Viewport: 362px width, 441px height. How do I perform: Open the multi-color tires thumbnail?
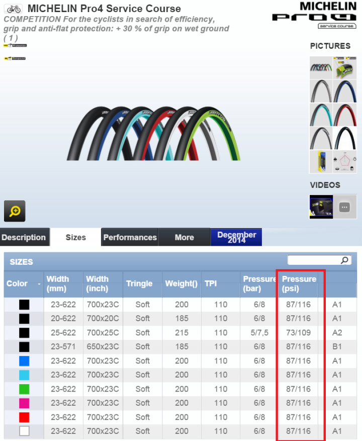[321, 68]
